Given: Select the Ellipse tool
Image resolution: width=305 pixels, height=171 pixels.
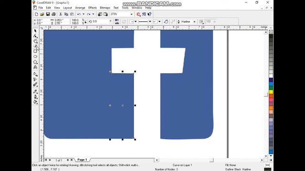Looking at the screenshot, I should pyautogui.click(x=35, y=57).
